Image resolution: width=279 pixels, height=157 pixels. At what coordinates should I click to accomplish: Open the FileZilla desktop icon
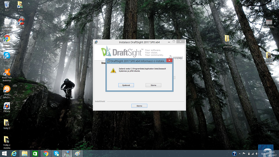7,106
